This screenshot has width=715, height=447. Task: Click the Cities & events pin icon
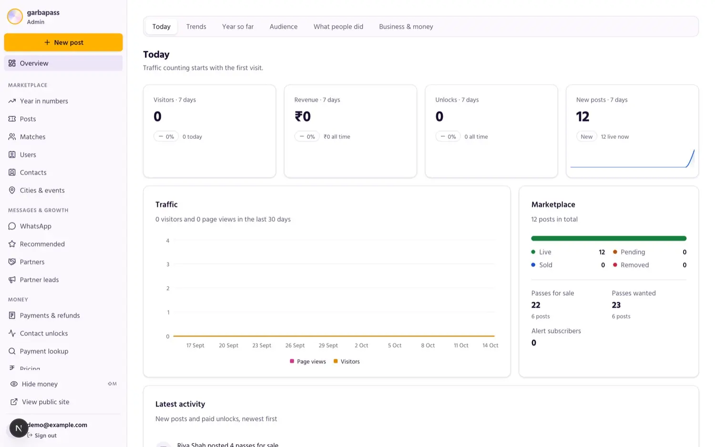pos(12,190)
